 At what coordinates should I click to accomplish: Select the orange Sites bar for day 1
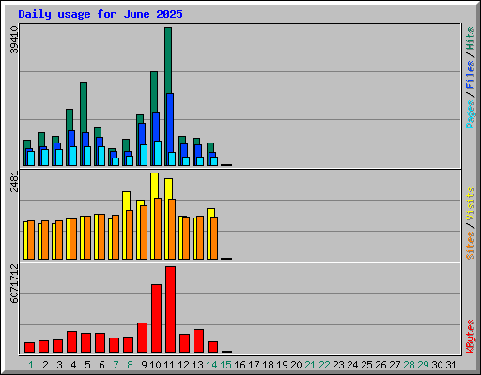pos(31,240)
